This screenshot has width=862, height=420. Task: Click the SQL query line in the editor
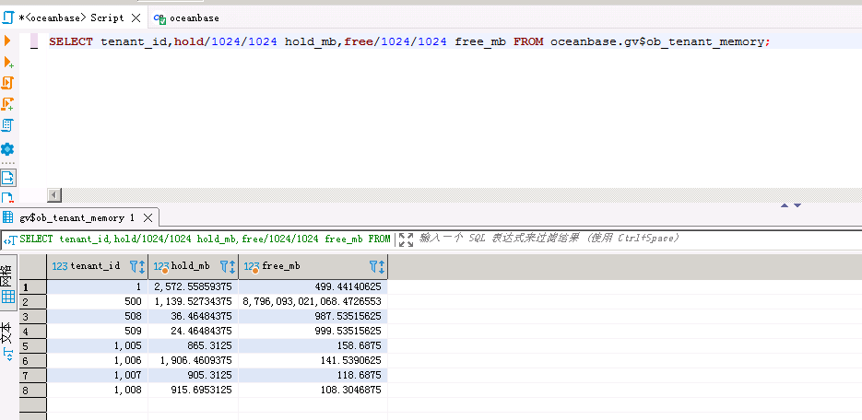click(410, 41)
